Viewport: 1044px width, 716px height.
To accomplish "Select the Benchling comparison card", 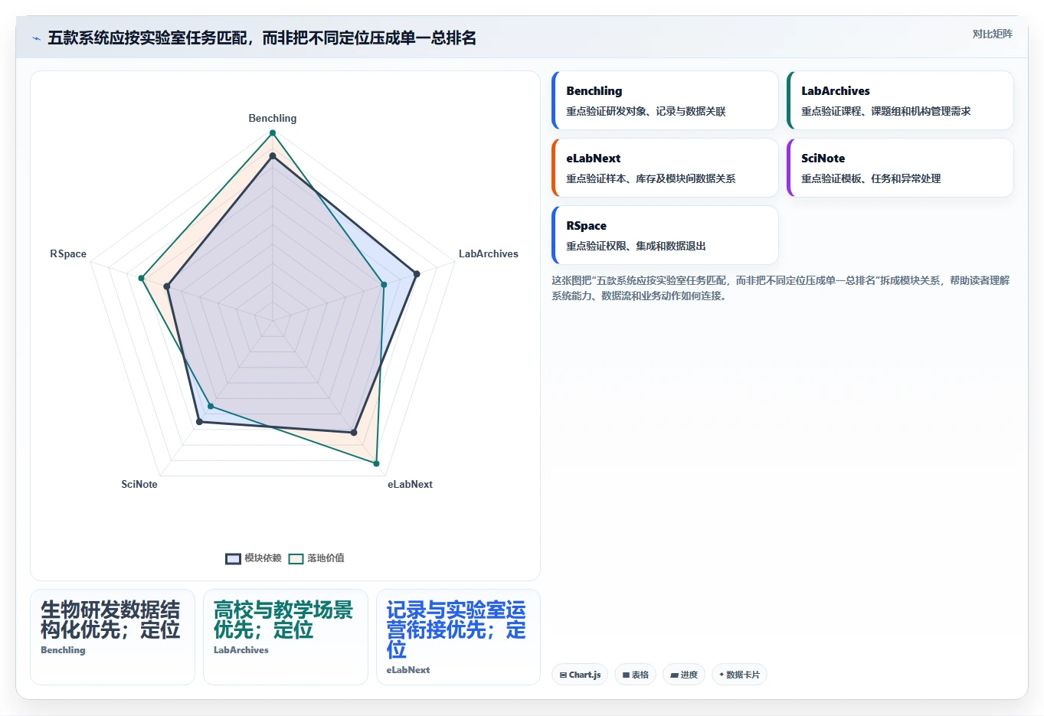I will [x=665, y=100].
